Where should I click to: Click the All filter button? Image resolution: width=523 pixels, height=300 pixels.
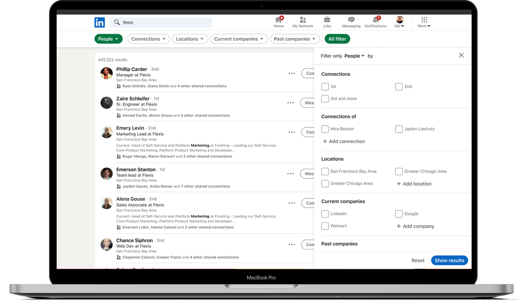pos(337,39)
